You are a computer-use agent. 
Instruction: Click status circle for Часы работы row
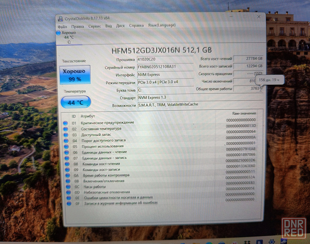click(x=68, y=187)
